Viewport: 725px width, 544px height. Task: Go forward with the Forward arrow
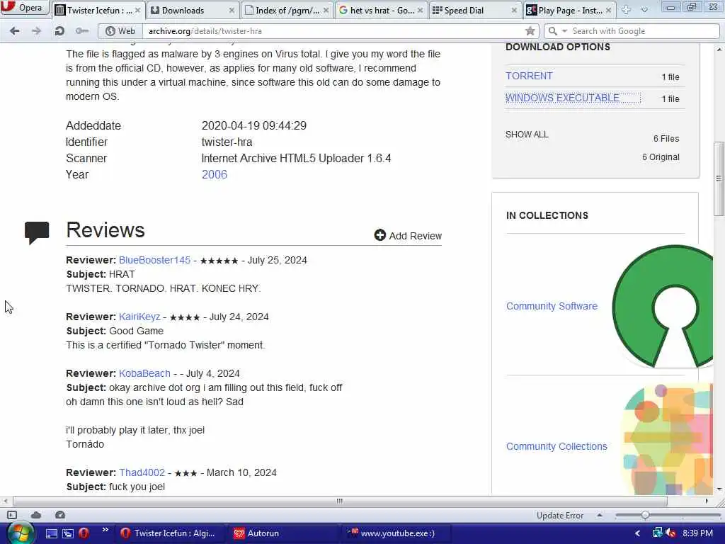[x=36, y=31]
